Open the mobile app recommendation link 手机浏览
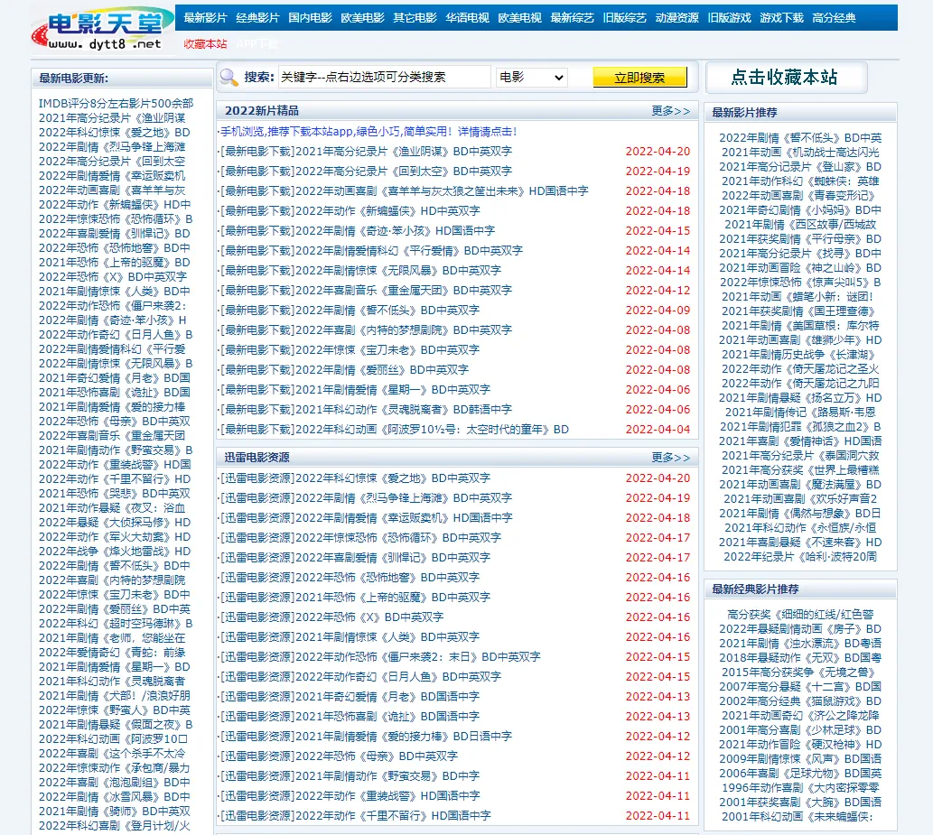Screen dimensions: 933x835 369,132
